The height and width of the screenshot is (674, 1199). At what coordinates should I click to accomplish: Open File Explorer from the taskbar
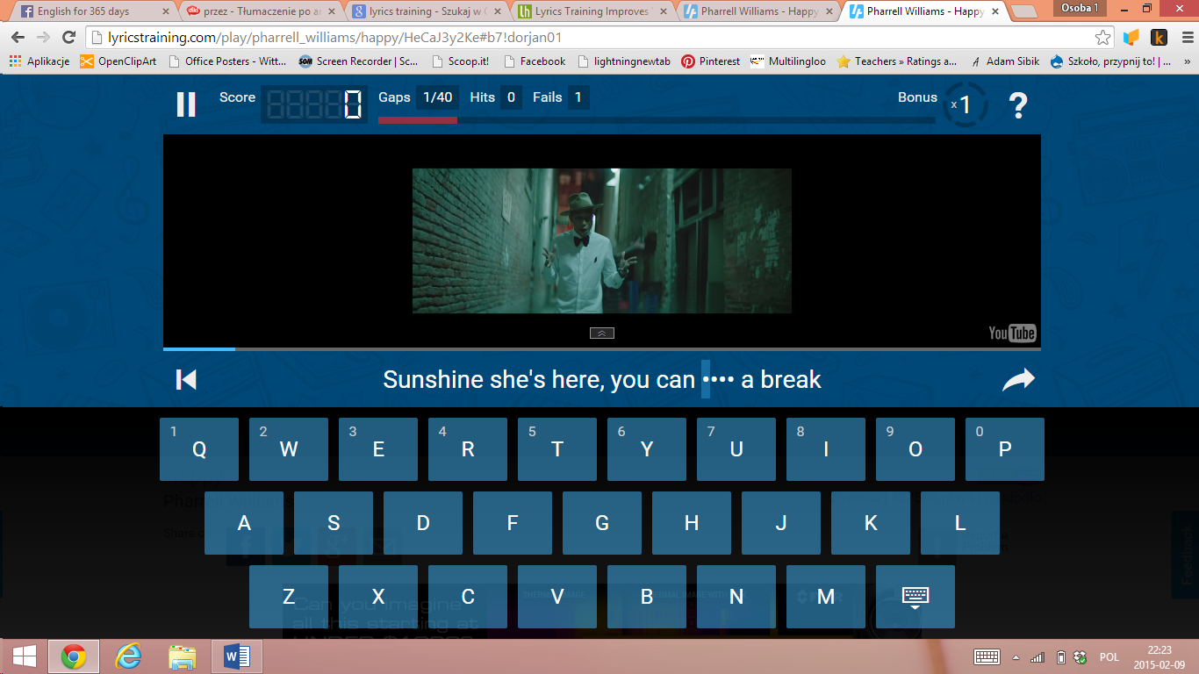pyautogui.click(x=182, y=656)
